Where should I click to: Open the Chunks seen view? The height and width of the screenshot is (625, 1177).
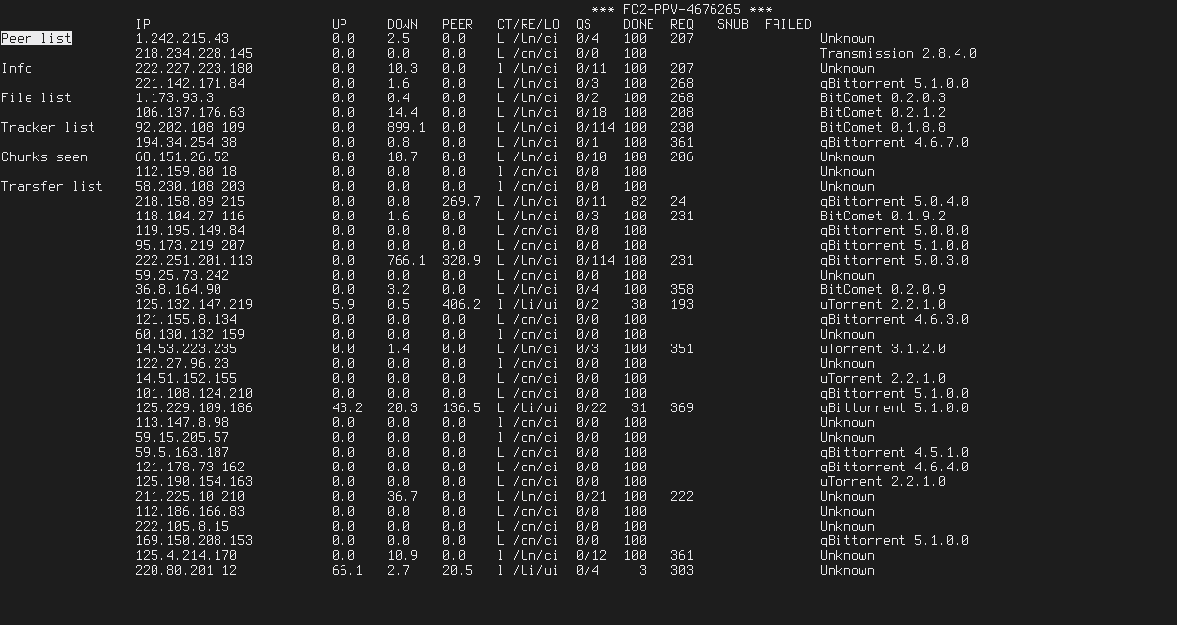click(x=44, y=156)
